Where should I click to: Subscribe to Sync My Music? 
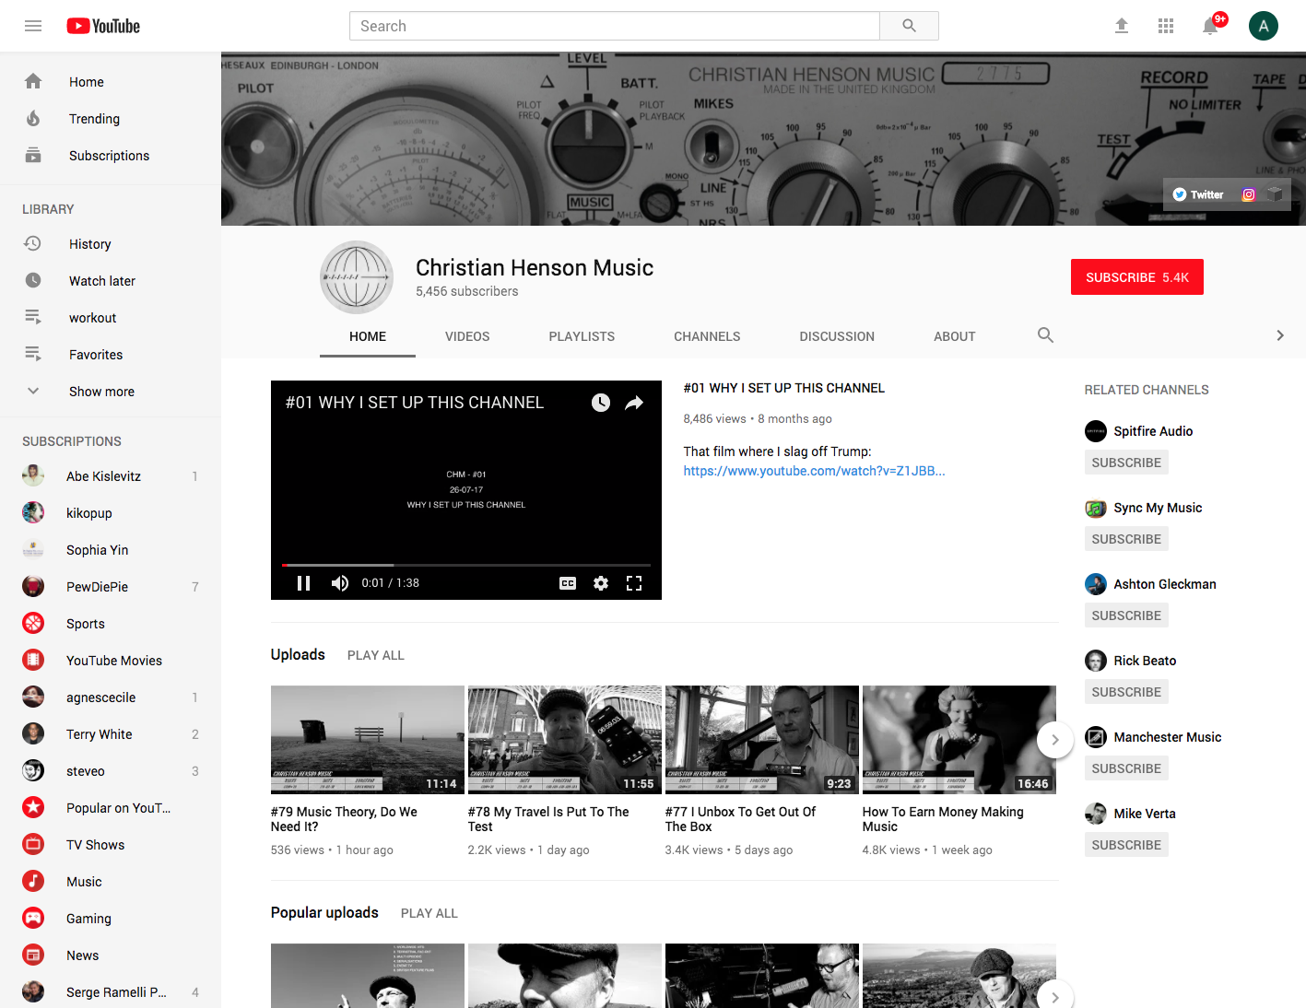coord(1126,539)
